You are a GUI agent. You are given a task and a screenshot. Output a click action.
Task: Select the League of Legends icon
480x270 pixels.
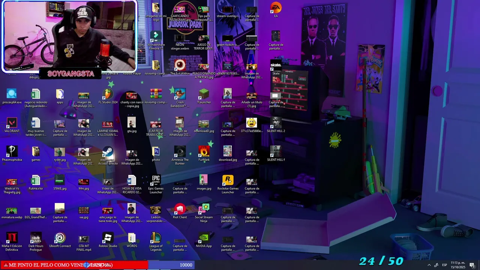tap(156, 242)
